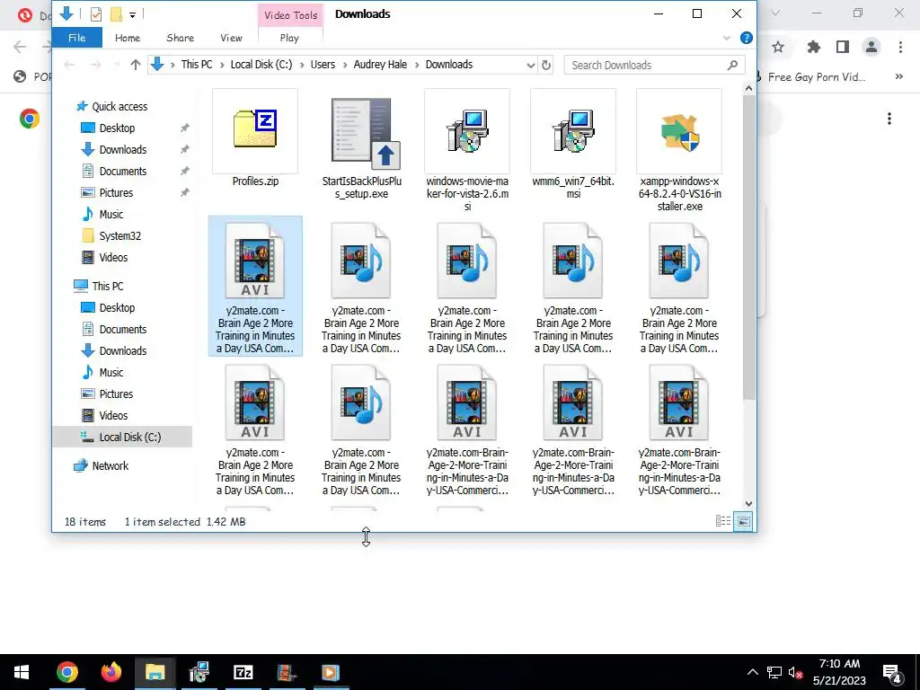Click the Video Tools contextual tab header

(x=290, y=15)
